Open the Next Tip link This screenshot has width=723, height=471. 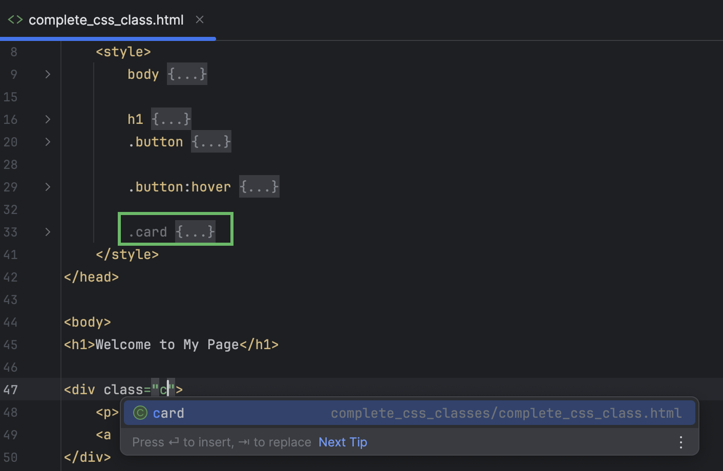(x=343, y=442)
